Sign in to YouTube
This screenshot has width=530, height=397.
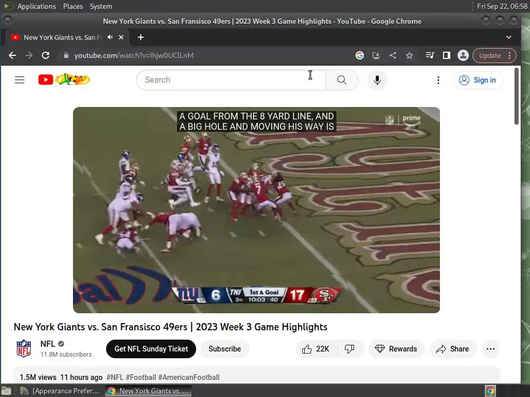(478, 80)
